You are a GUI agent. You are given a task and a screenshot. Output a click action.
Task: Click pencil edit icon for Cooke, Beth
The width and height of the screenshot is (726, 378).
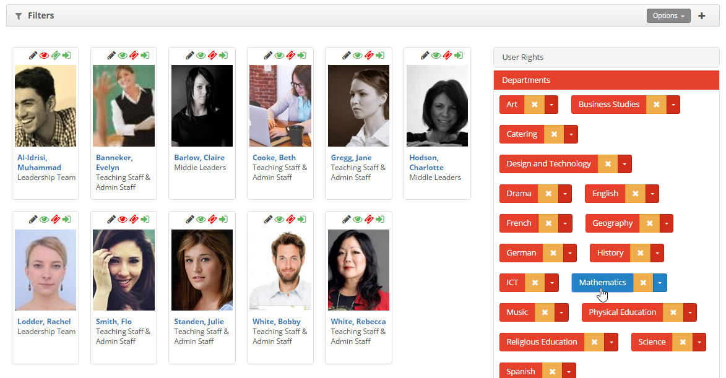click(x=268, y=55)
